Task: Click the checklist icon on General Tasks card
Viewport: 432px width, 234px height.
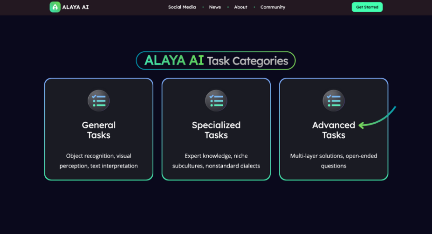Action: point(99,100)
